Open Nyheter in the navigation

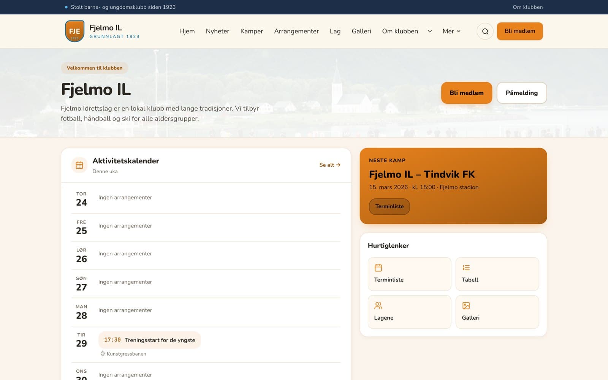pos(217,31)
